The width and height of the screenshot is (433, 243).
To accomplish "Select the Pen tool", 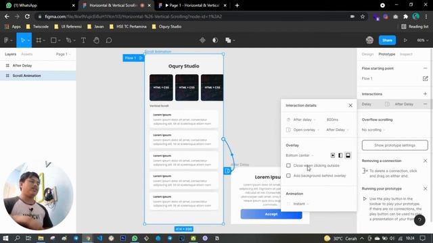I will 69,40.
